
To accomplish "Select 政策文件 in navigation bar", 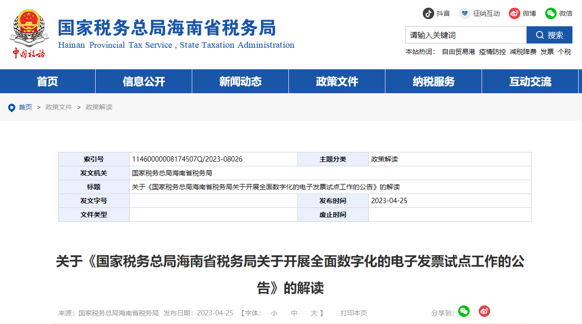I will (x=337, y=81).
